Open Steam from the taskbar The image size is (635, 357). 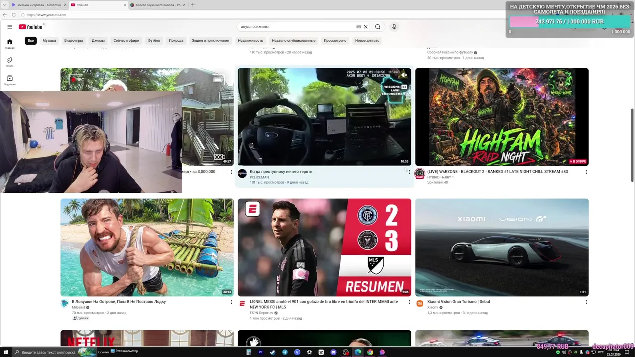click(x=272, y=352)
